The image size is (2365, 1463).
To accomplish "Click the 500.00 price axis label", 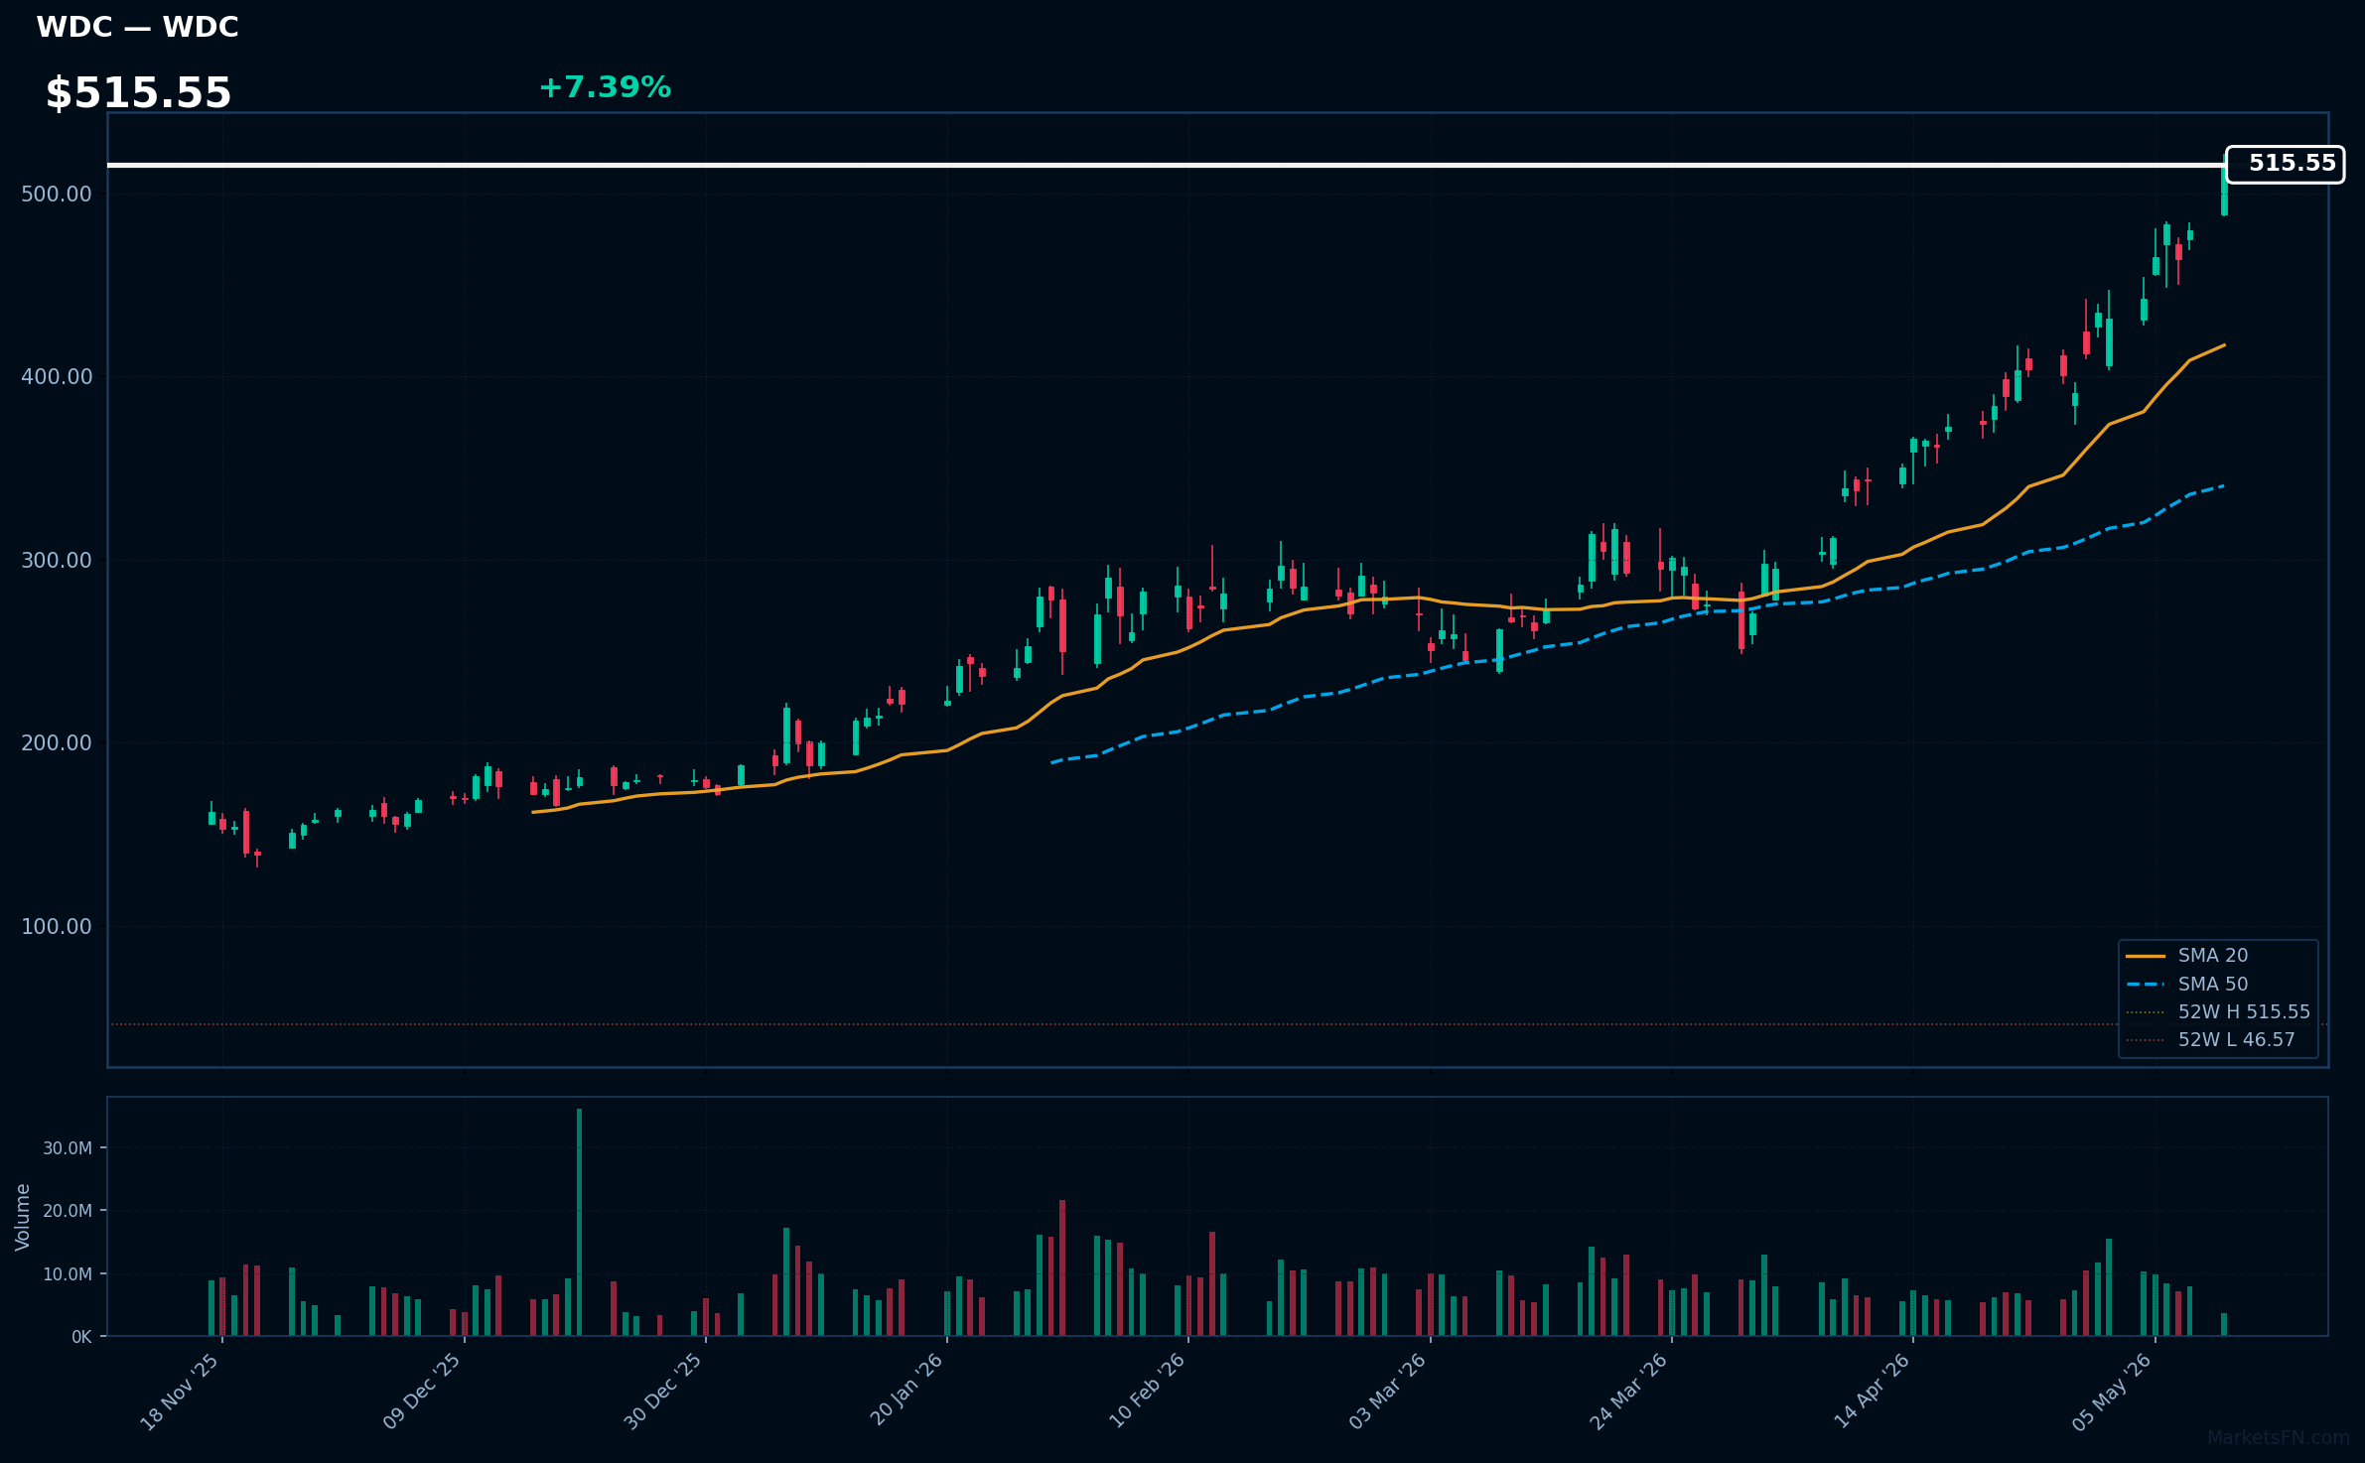I will pos(57,194).
